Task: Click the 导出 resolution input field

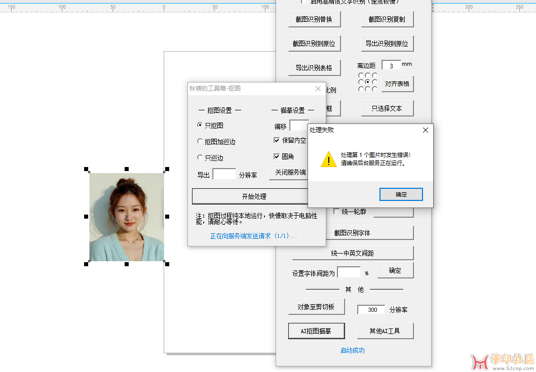Action: click(x=224, y=175)
